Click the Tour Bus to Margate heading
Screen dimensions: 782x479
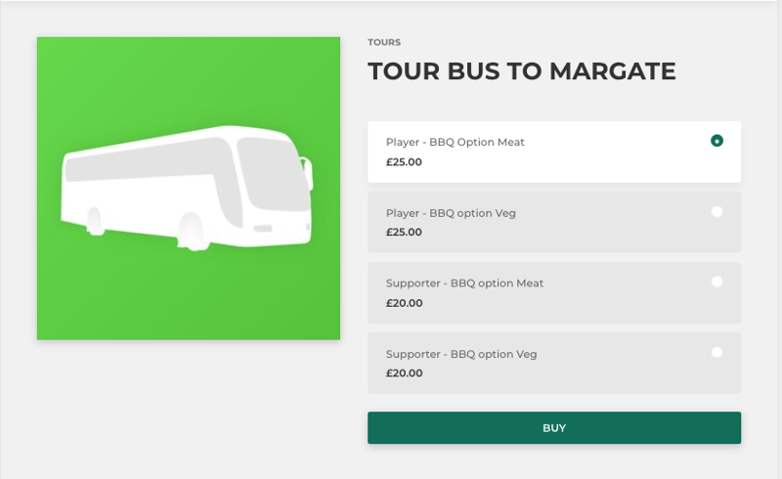click(x=522, y=71)
